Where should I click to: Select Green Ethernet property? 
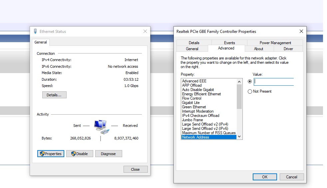click(x=209, y=107)
